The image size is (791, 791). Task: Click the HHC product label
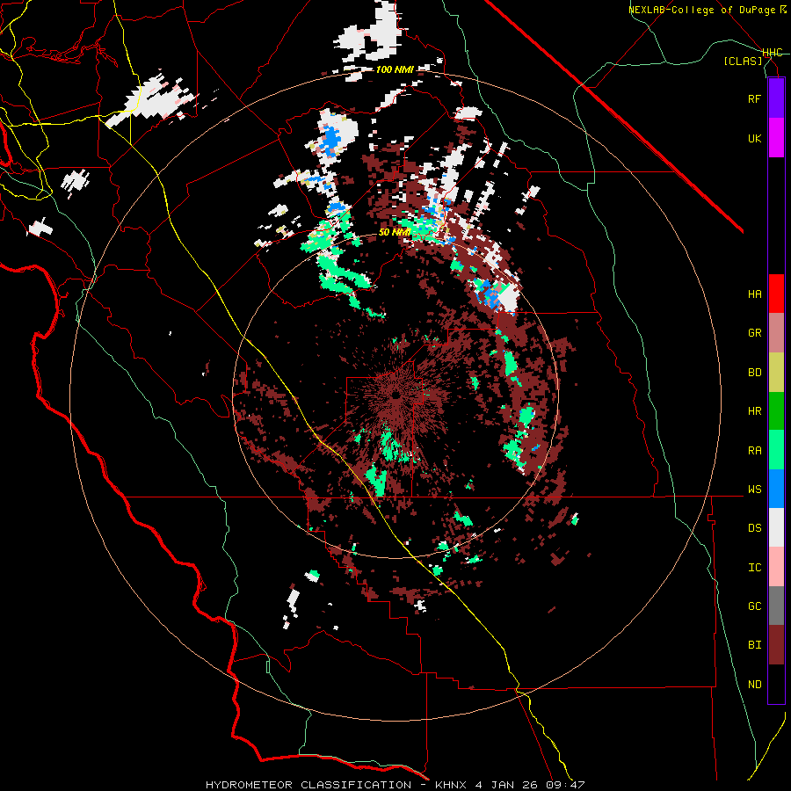point(772,53)
